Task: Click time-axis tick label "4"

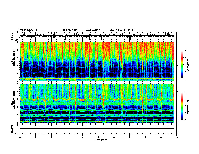Action: pos(82,137)
